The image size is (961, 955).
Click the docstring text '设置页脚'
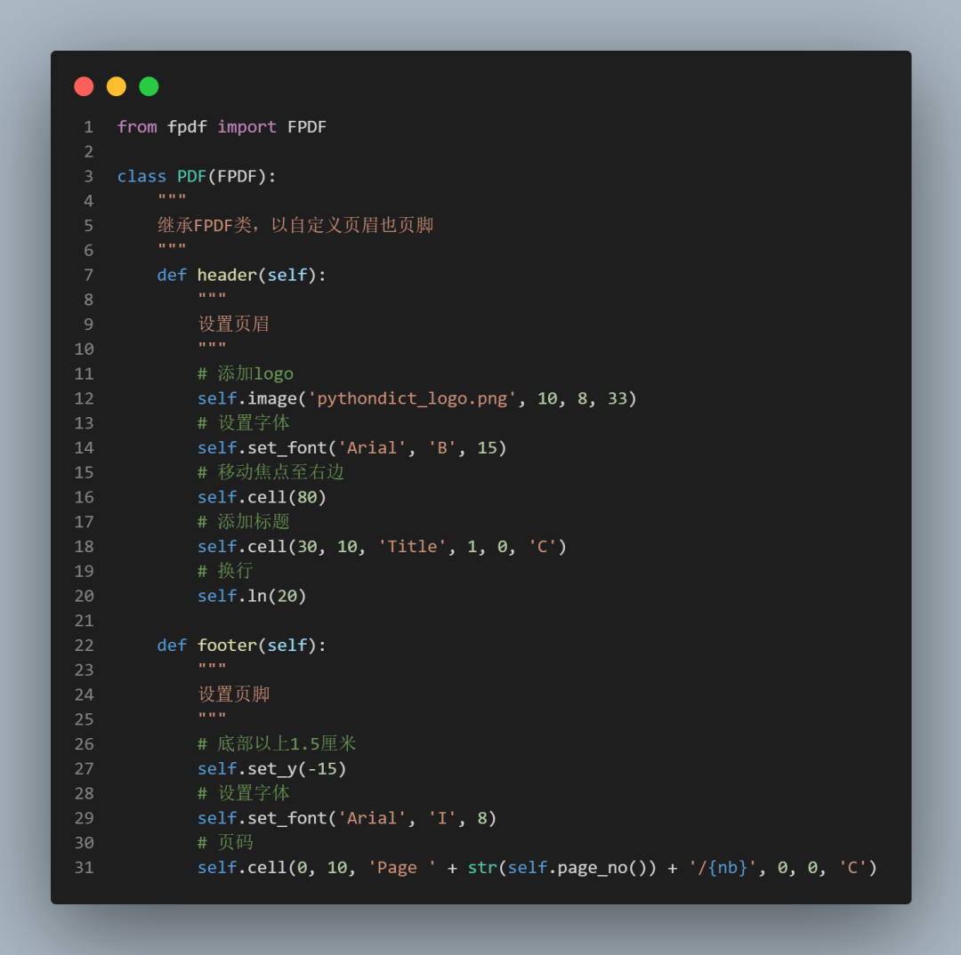pos(233,694)
